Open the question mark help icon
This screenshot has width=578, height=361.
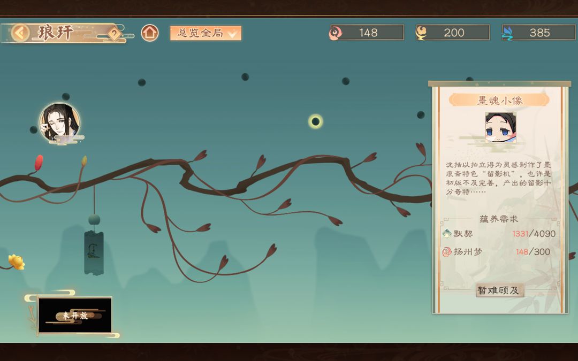coord(115,34)
